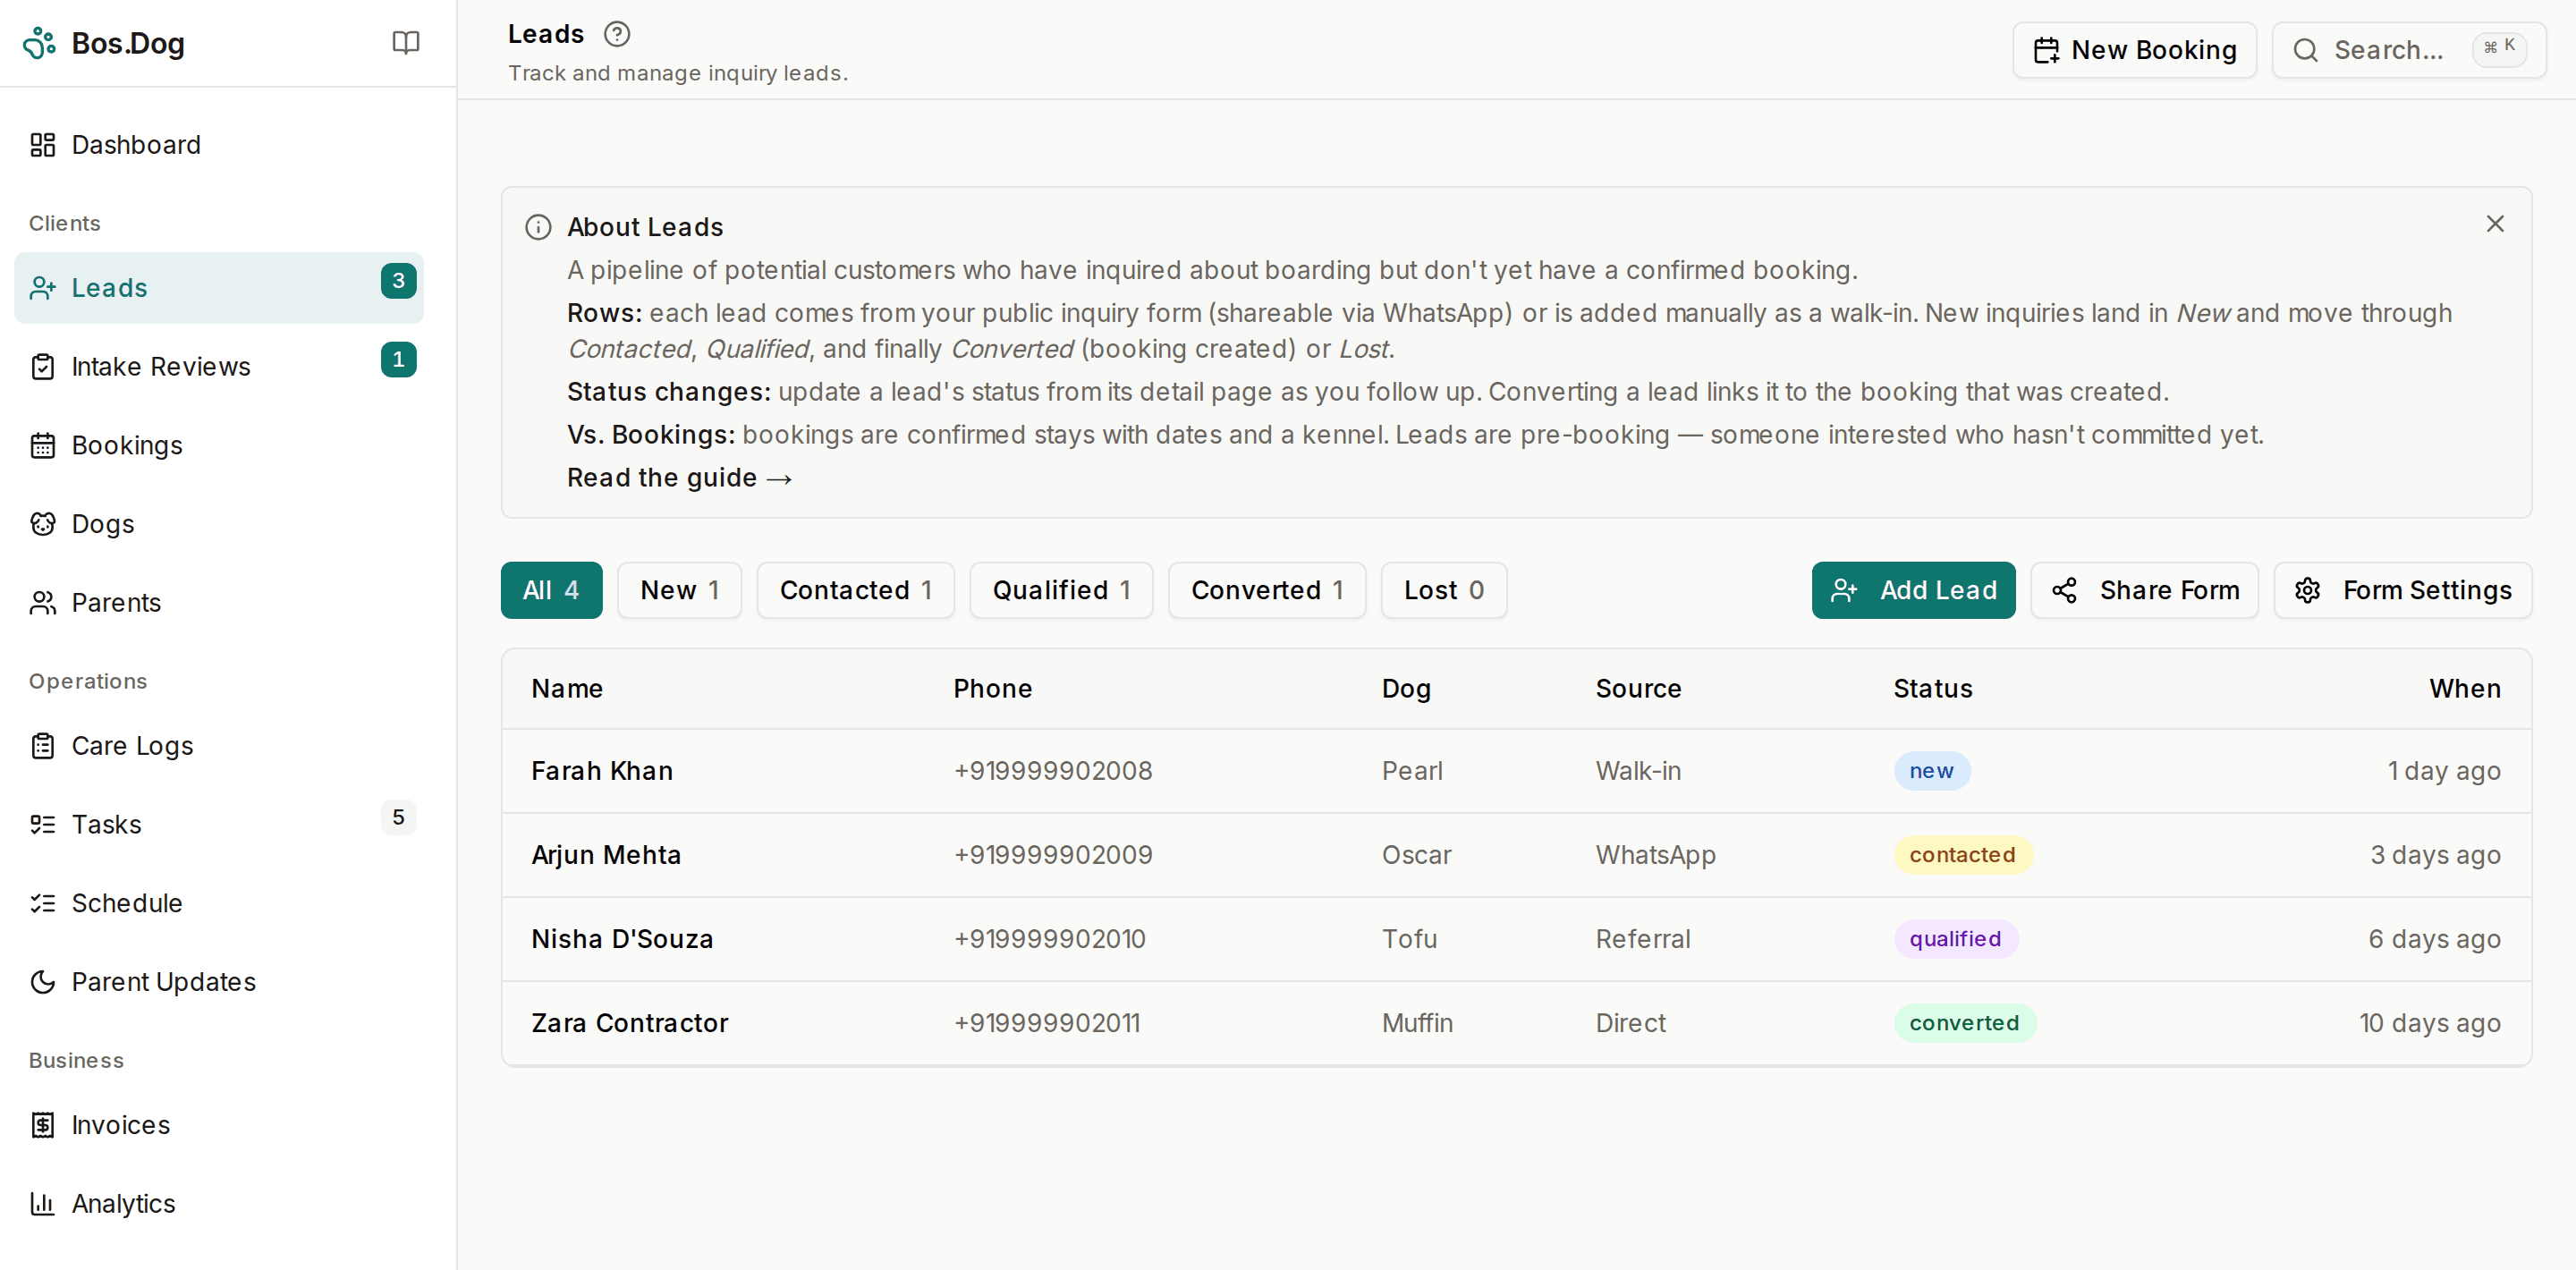Click the Dashboard grid icon
Screen dimensions: 2576x1270
point(43,145)
